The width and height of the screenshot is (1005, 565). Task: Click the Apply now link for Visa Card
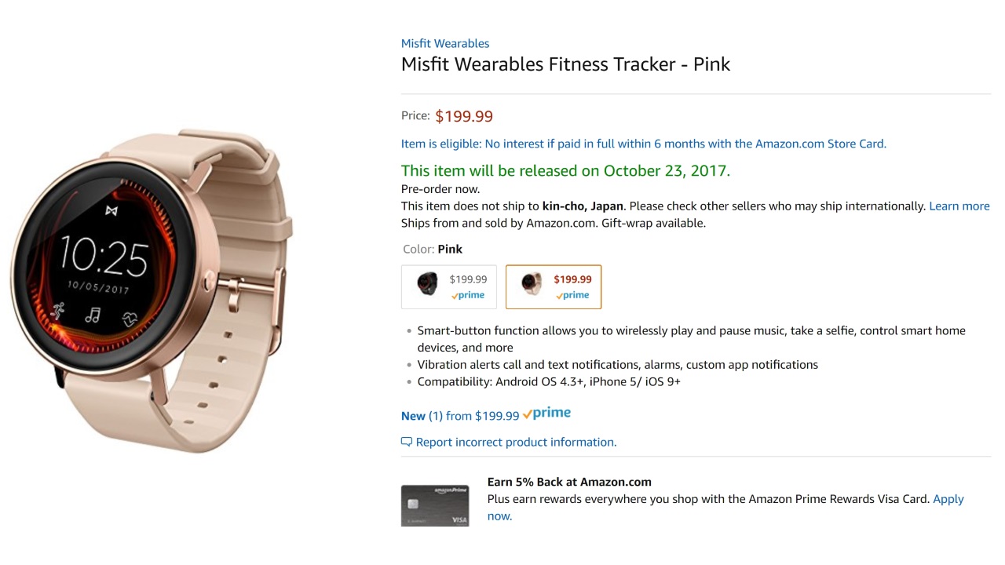[x=948, y=499]
